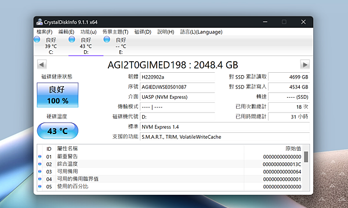Image resolution: width=348 pixels, height=208 pixels.
Task: Open the 檔案(F) menu
Action: pyautogui.click(x=45, y=32)
